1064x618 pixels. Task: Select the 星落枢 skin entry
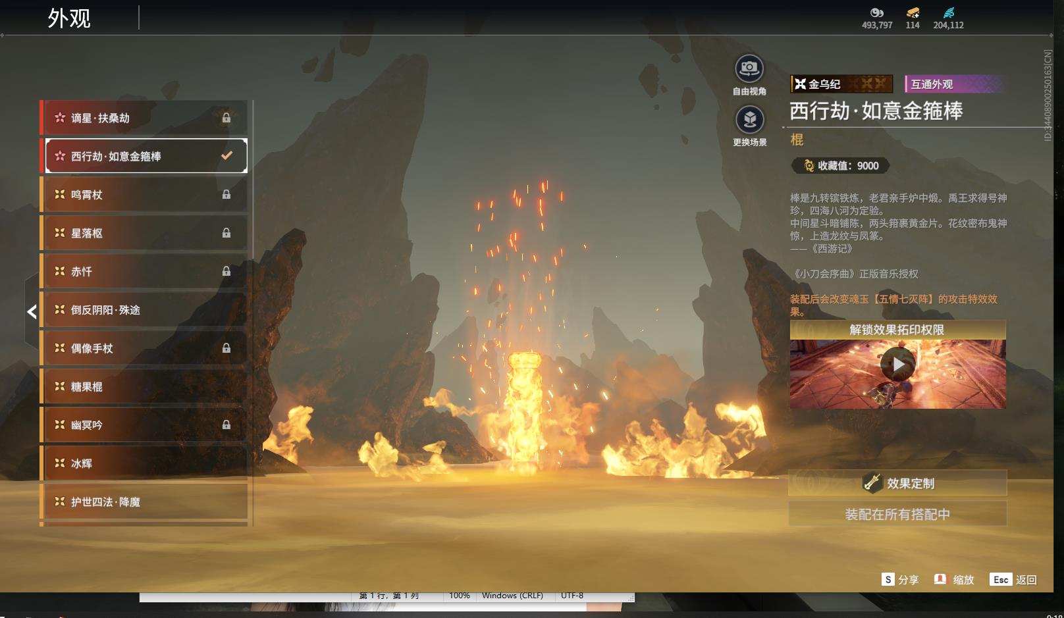(144, 233)
